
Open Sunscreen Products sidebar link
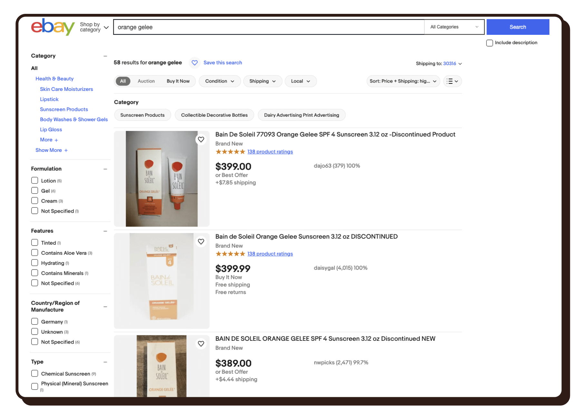point(64,109)
